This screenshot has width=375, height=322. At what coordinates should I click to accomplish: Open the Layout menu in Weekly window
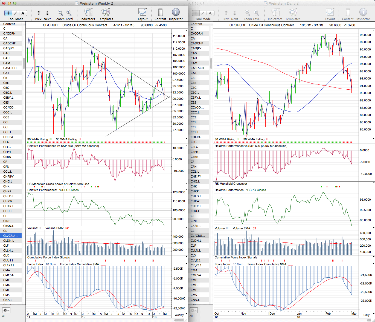click(143, 13)
